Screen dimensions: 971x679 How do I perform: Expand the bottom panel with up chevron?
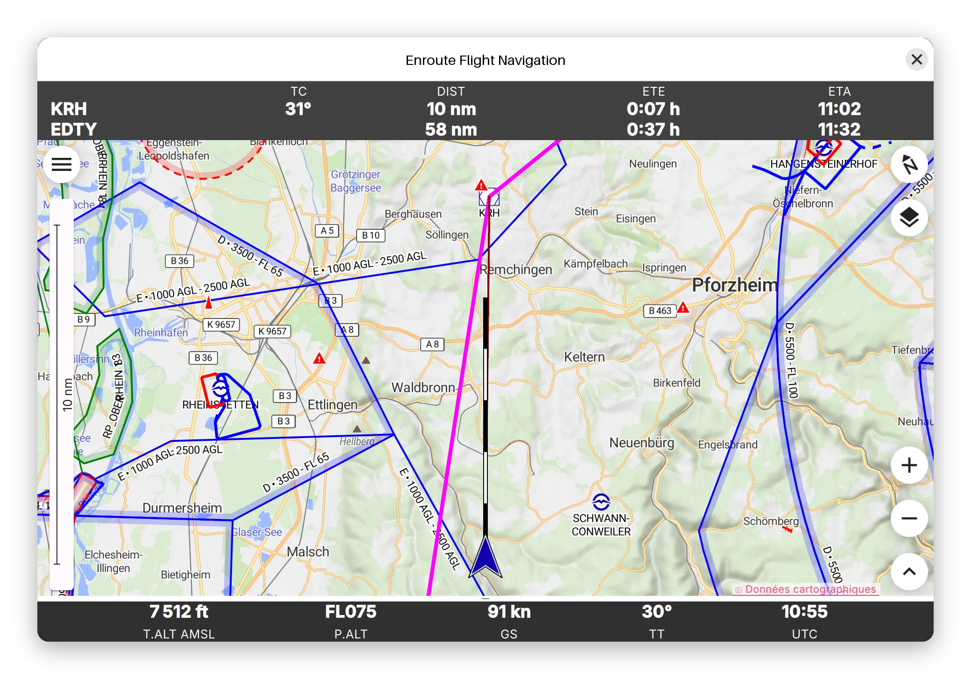point(909,572)
